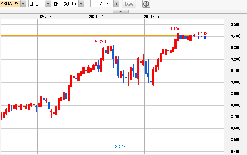Click the 8.477 low price label
This screenshot has width=247, height=155.
point(120,147)
